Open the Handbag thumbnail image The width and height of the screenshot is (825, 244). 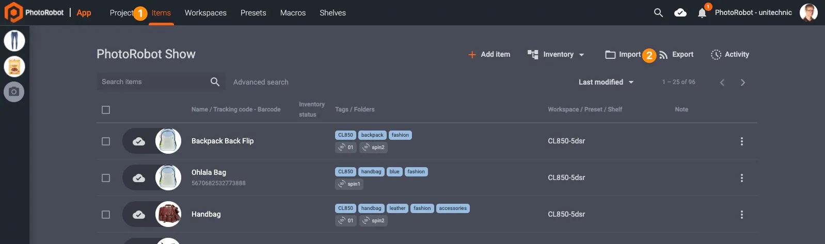coord(168,214)
